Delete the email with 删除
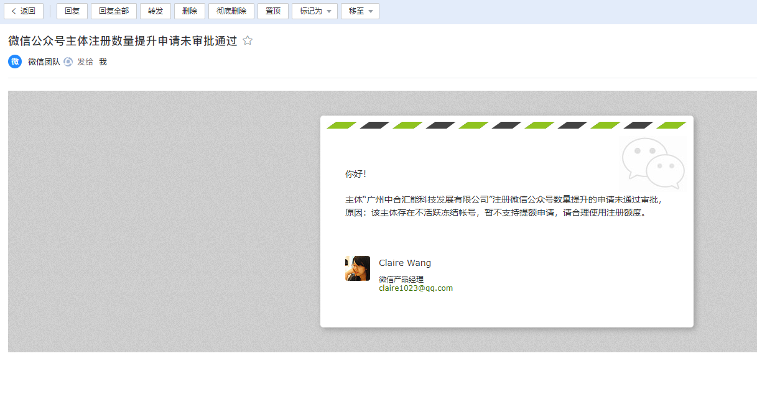This screenshot has width=757, height=402. click(x=190, y=11)
